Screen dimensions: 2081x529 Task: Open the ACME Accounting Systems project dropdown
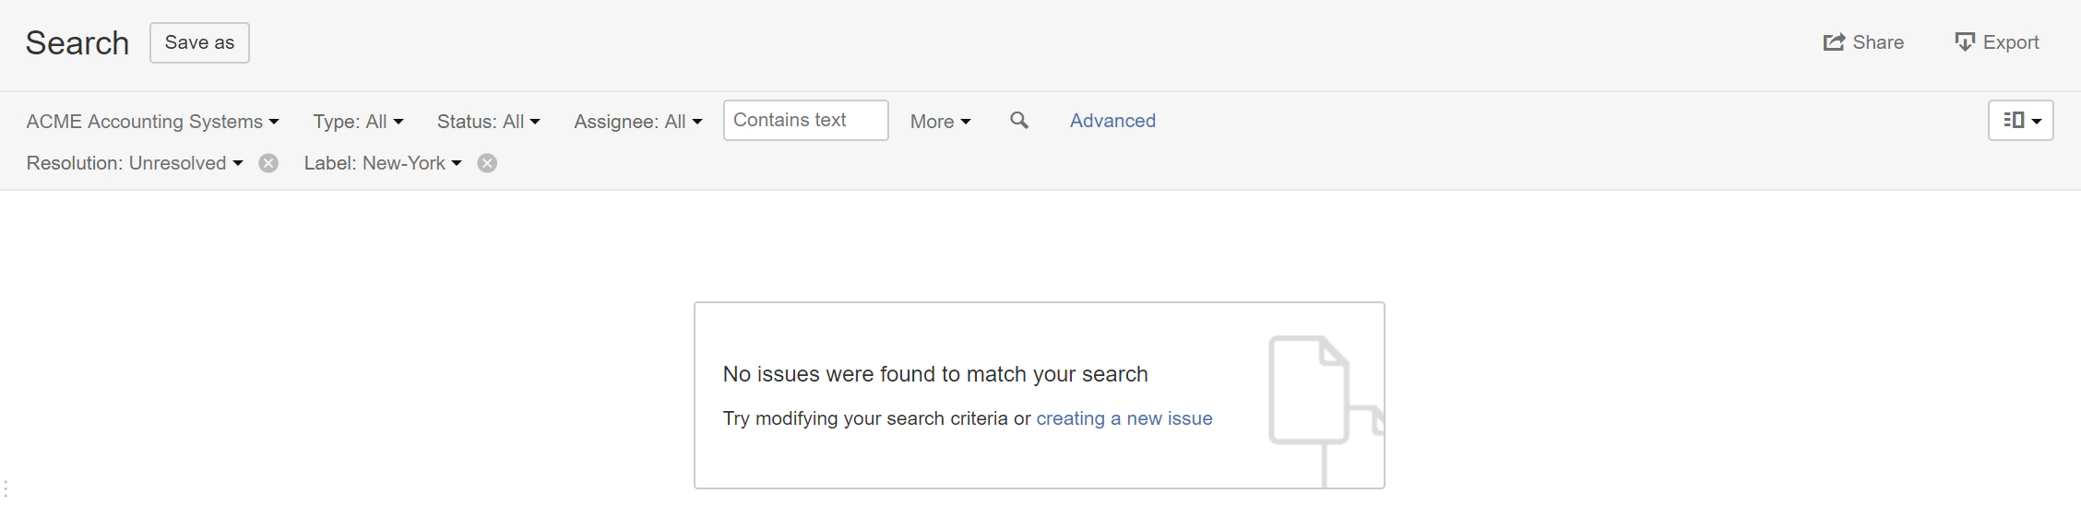pyautogui.click(x=152, y=122)
